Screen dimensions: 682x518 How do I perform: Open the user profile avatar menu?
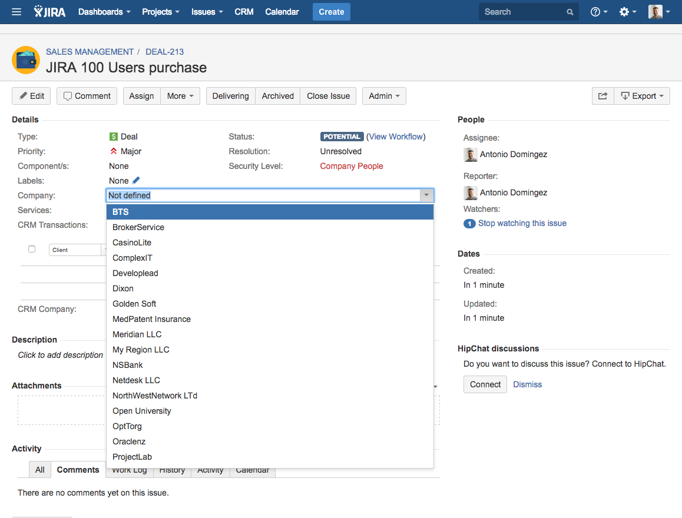tap(658, 12)
